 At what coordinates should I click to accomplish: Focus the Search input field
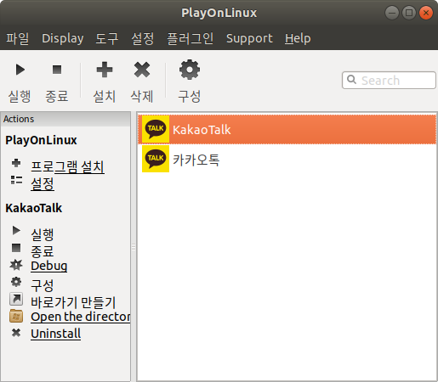click(389, 81)
